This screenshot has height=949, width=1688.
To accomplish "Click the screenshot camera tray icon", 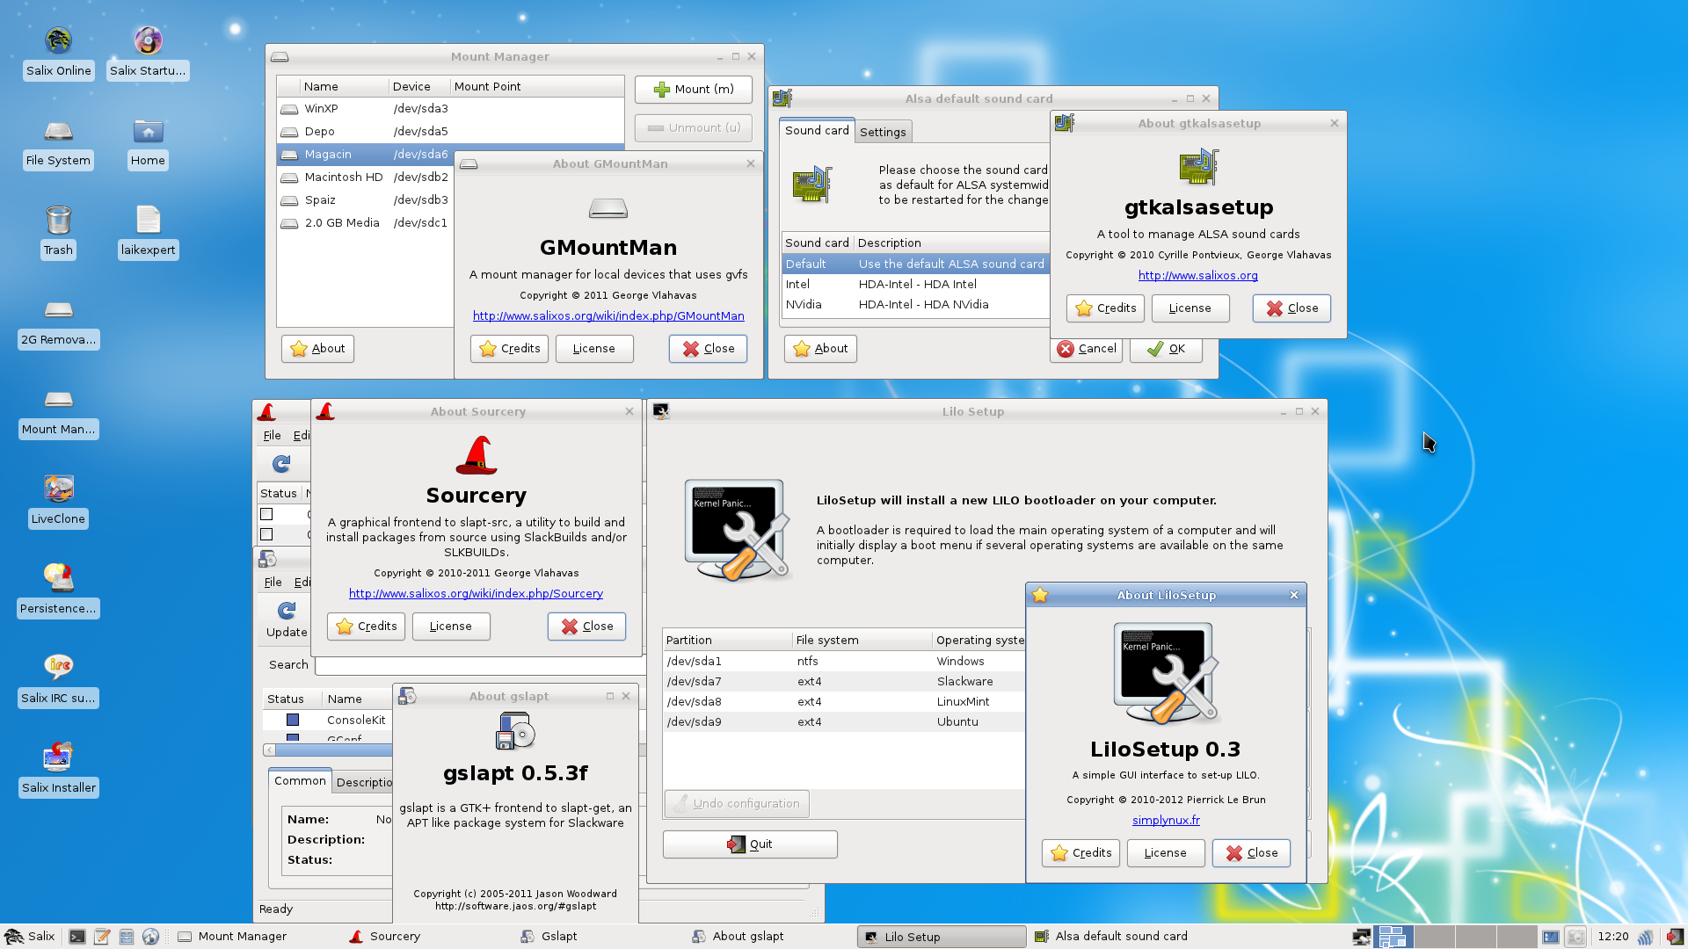I will point(1575,937).
